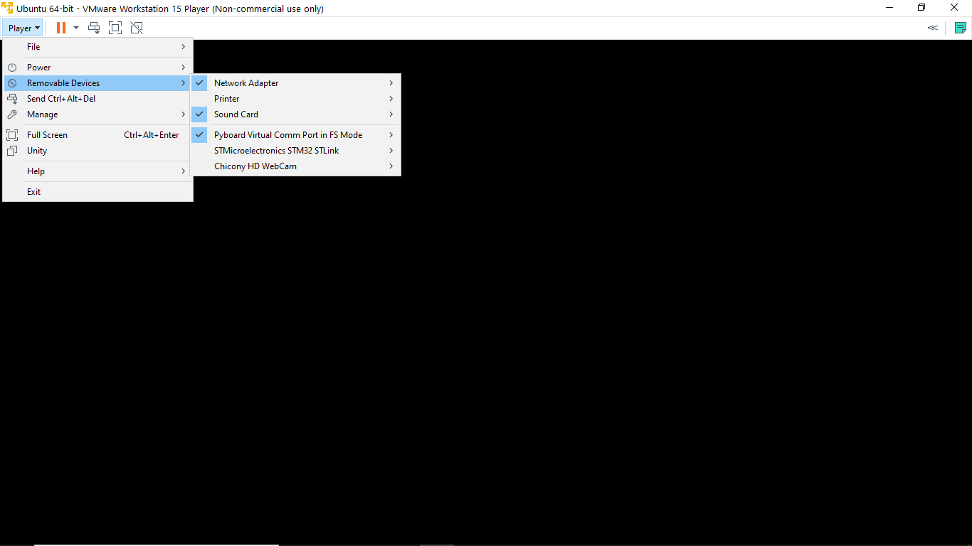Click the Send Ctrl+Alt+Del toolbar icon
Image resolution: width=972 pixels, height=546 pixels.
click(94, 28)
